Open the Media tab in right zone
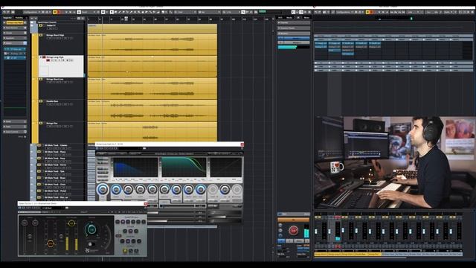This screenshot has height=268, width=476. coord(289,18)
